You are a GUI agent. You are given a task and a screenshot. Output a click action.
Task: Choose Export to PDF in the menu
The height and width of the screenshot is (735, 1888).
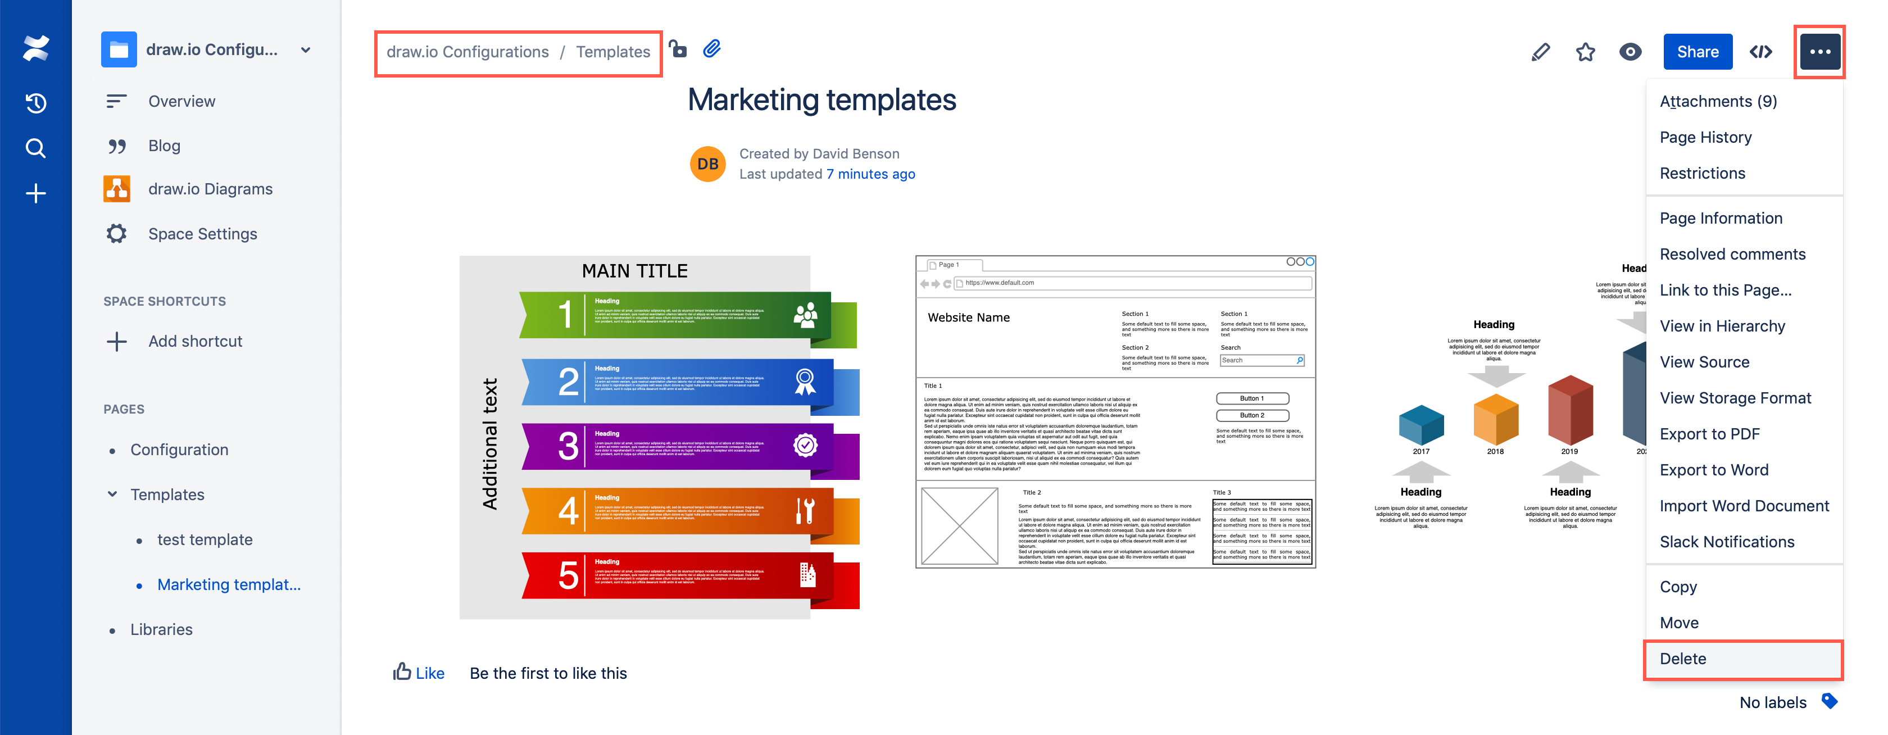tap(1710, 433)
